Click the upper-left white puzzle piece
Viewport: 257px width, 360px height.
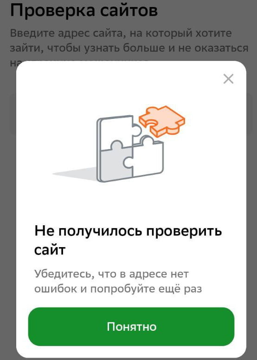117,132
